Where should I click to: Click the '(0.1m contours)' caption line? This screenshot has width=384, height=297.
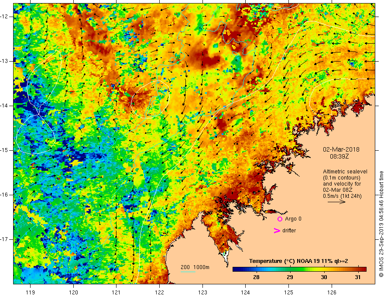tap(342, 178)
